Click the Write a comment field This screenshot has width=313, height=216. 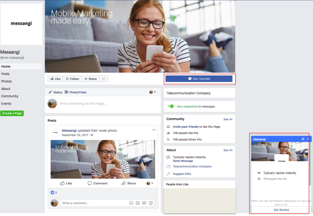coord(94,203)
